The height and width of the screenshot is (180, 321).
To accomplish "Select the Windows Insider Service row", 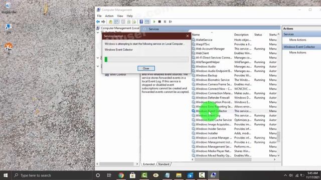I will click(x=234, y=129).
